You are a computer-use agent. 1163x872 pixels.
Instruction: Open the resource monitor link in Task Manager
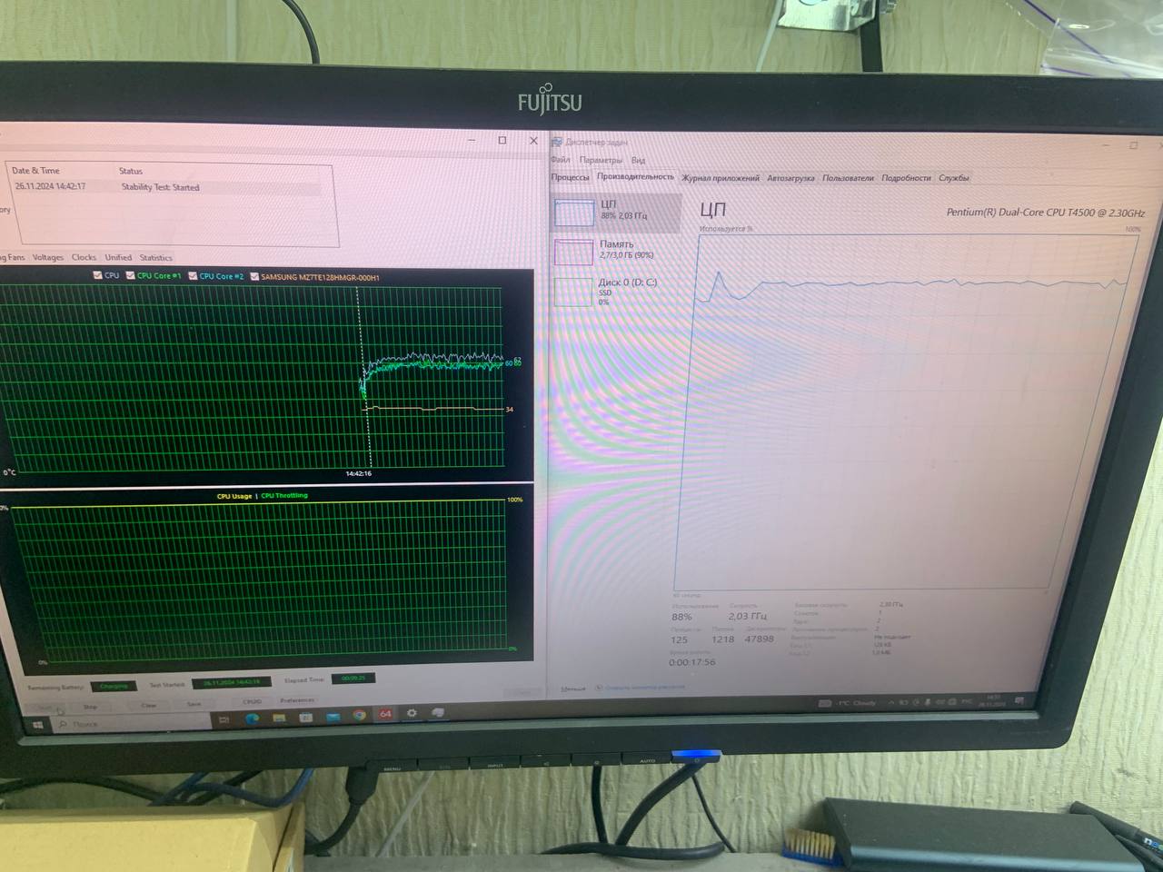pos(645,688)
